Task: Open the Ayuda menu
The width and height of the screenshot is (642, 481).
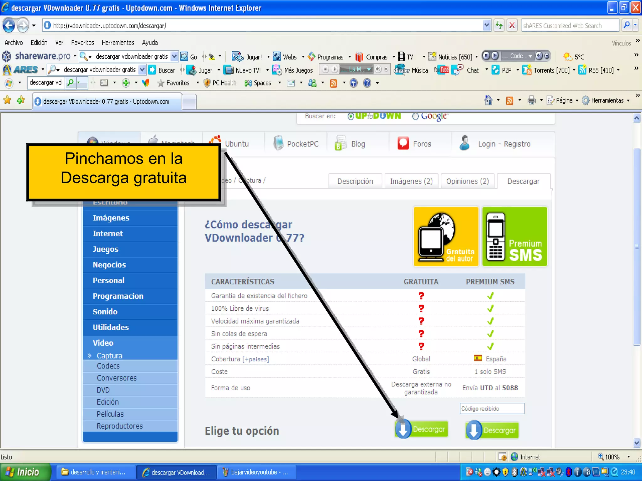Action: (150, 43)
